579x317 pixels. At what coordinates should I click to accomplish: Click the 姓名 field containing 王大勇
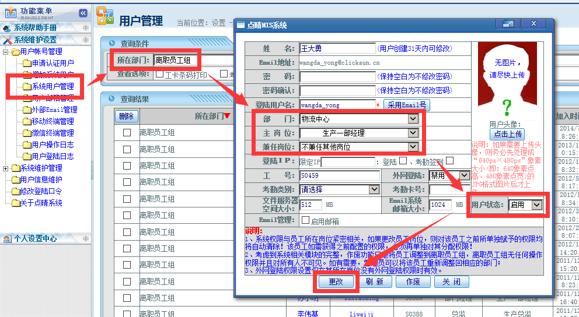(337, 48)
